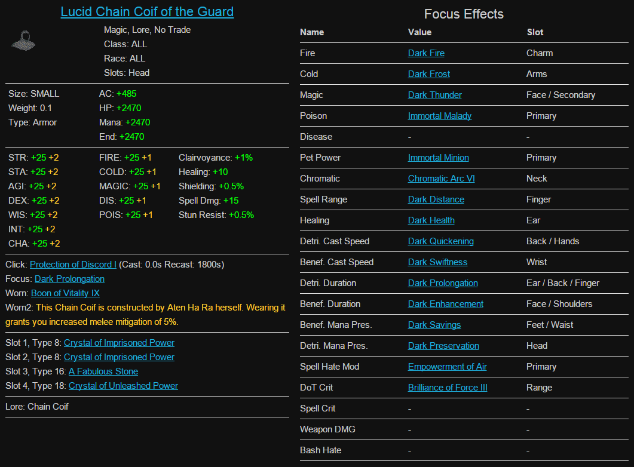634x467 pixels.
Task: Open the Immortal Malady poison focus
Action: click(440, 116)
